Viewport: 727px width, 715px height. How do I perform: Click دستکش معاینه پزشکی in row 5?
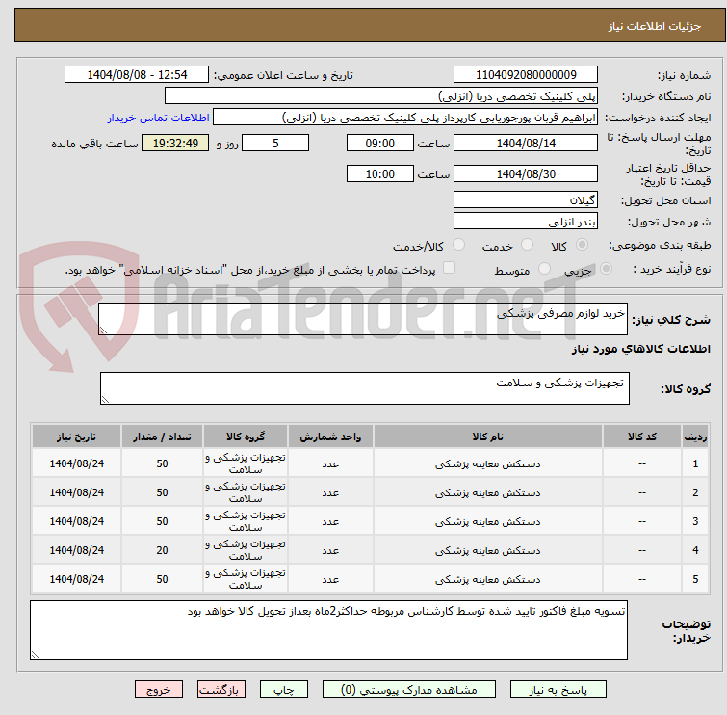[488, 579]
